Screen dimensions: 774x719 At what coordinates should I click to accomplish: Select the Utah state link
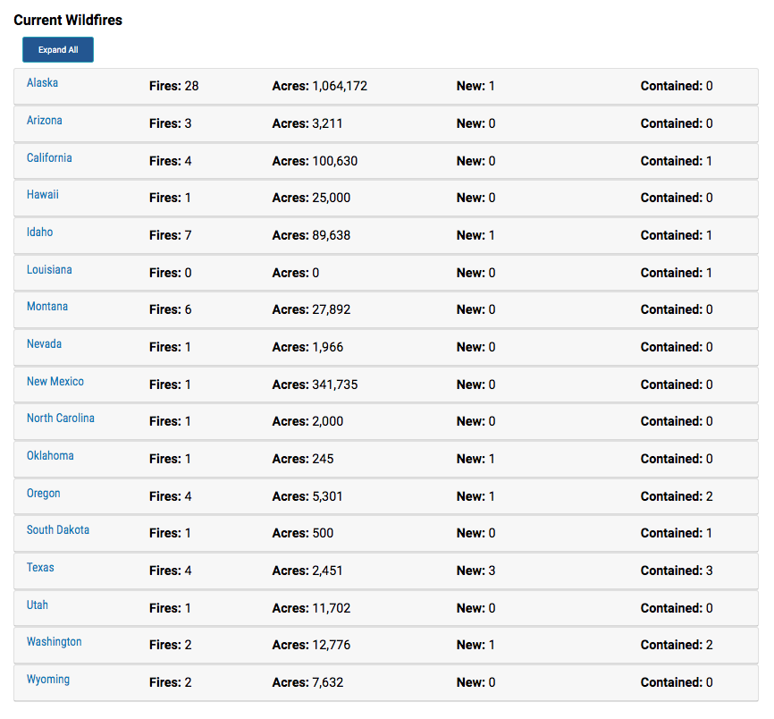pyautogui.click(x=38, y=605)
